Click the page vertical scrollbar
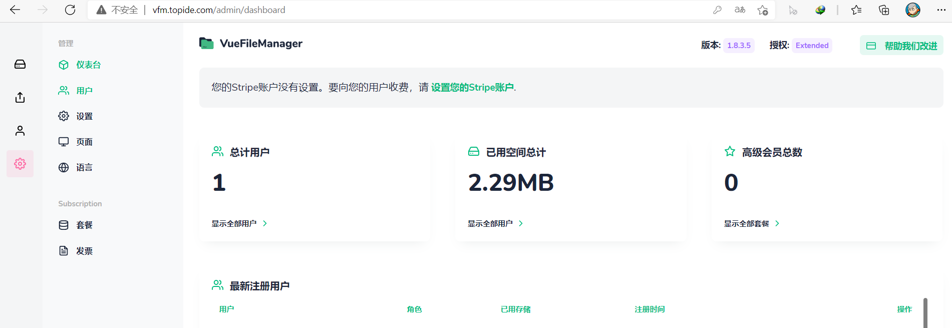The height and width of the screenshot is (328, 952). pyautogui.click(x=925, y=313)
